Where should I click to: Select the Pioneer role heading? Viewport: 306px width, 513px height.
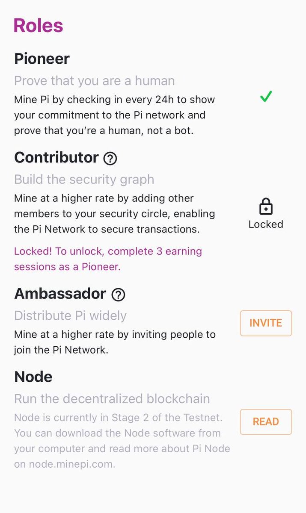(x=42, y=59)
